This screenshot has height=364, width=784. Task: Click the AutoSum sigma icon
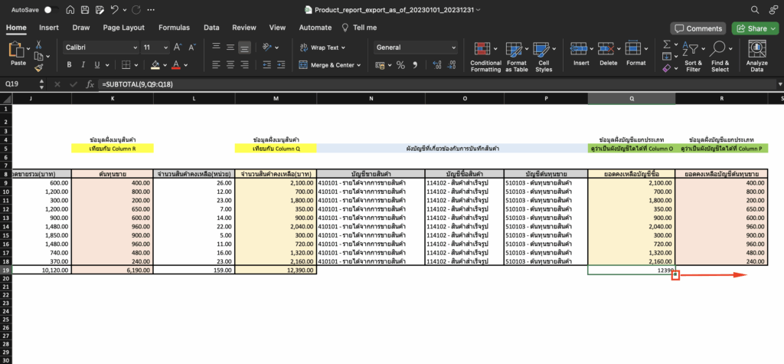666,44
